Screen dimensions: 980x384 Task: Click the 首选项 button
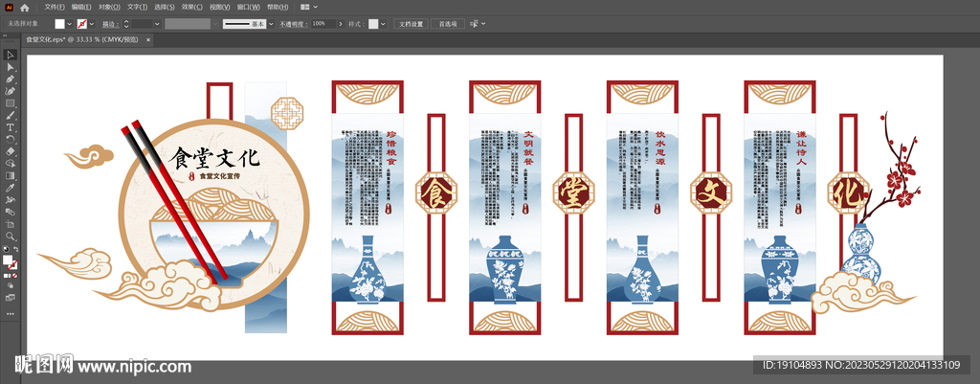(x=448, y=24)
